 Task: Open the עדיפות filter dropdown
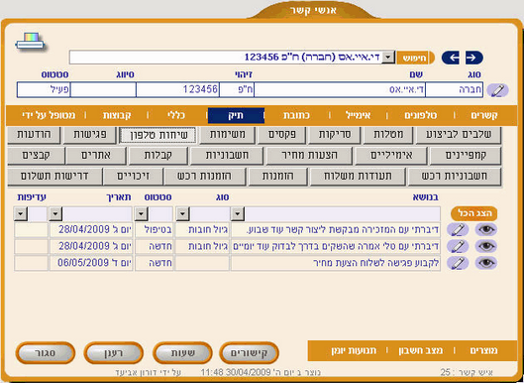point(21,213)
